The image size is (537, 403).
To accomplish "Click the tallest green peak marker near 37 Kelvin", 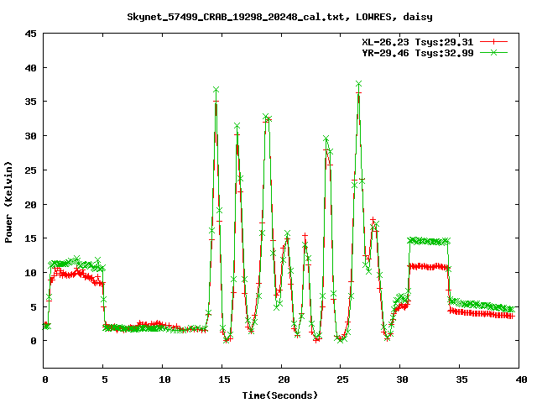I will click(x=358, y=84).
